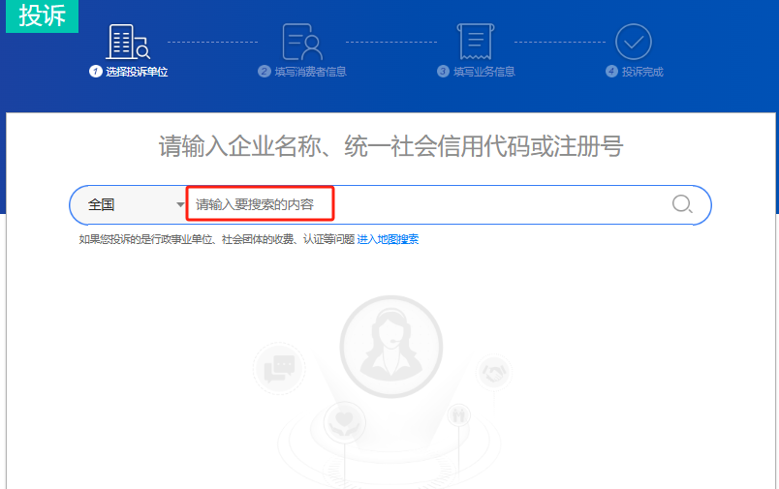
Task: Click the hint text 如果您投诉的是行政事业单位
Action: pyautogui.click(x=145, y=239)
